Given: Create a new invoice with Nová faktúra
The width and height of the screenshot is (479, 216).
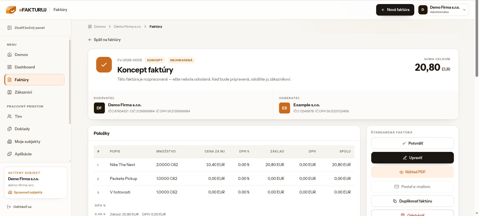Looking at the screenshot, I should point(395,10).
